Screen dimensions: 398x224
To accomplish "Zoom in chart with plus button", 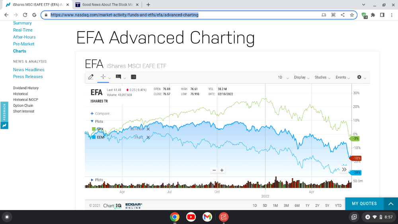I will 222,170.
